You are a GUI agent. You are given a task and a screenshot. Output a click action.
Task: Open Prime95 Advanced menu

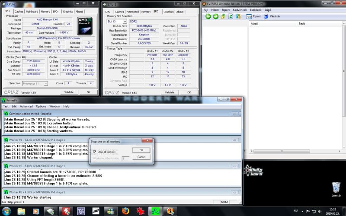(26, 106)
